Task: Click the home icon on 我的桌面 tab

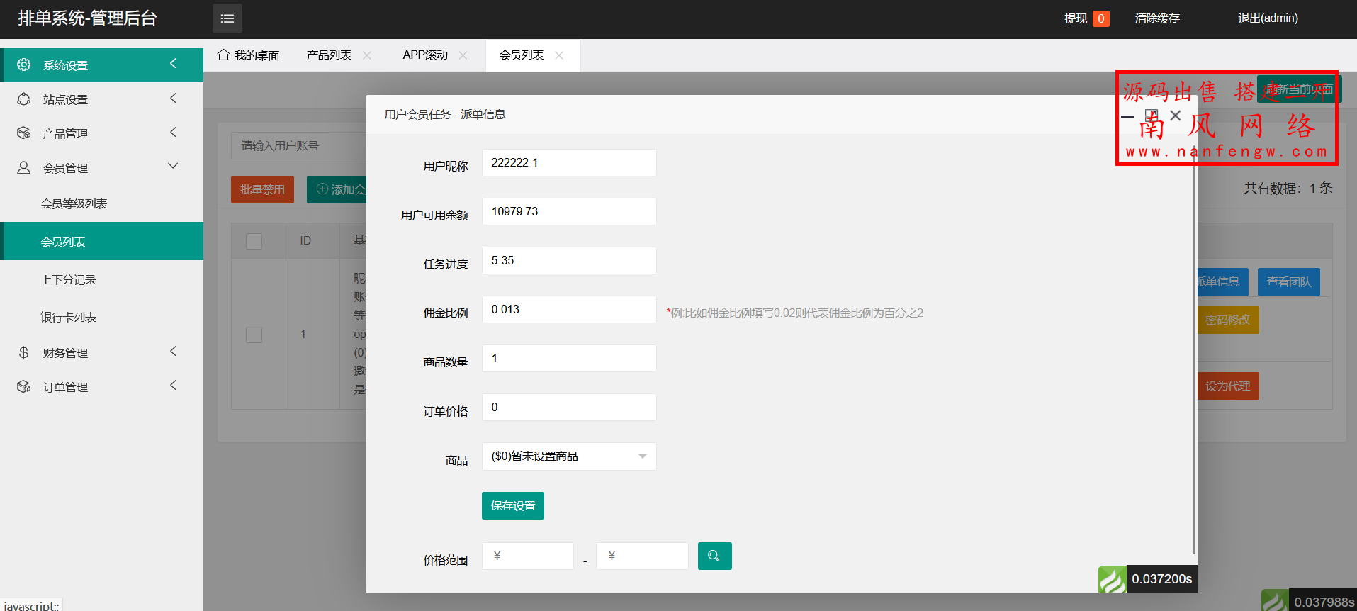Action: 223,55
